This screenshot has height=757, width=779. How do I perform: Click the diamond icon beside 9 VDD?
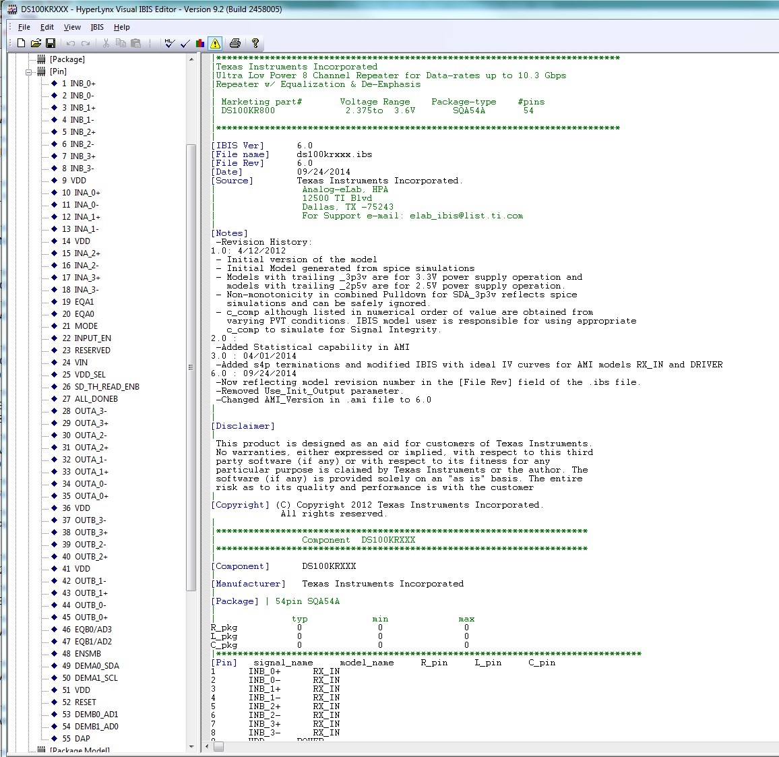point(55,181)
